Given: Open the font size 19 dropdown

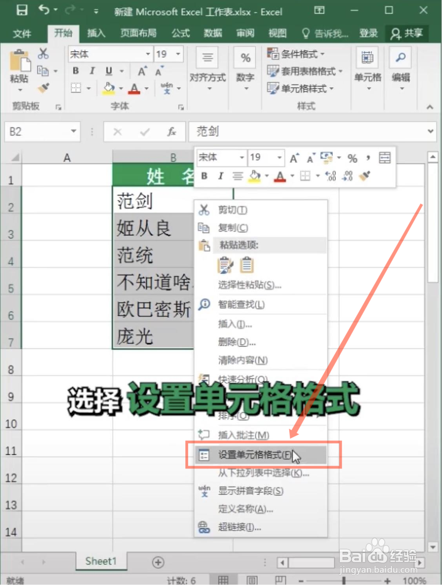Looking at the screenshot, I should point(178,54).
